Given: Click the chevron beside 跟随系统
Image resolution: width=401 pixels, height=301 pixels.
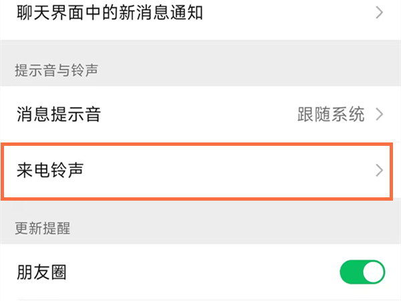Looking at the screenshot, I should (x=379, y=114).
